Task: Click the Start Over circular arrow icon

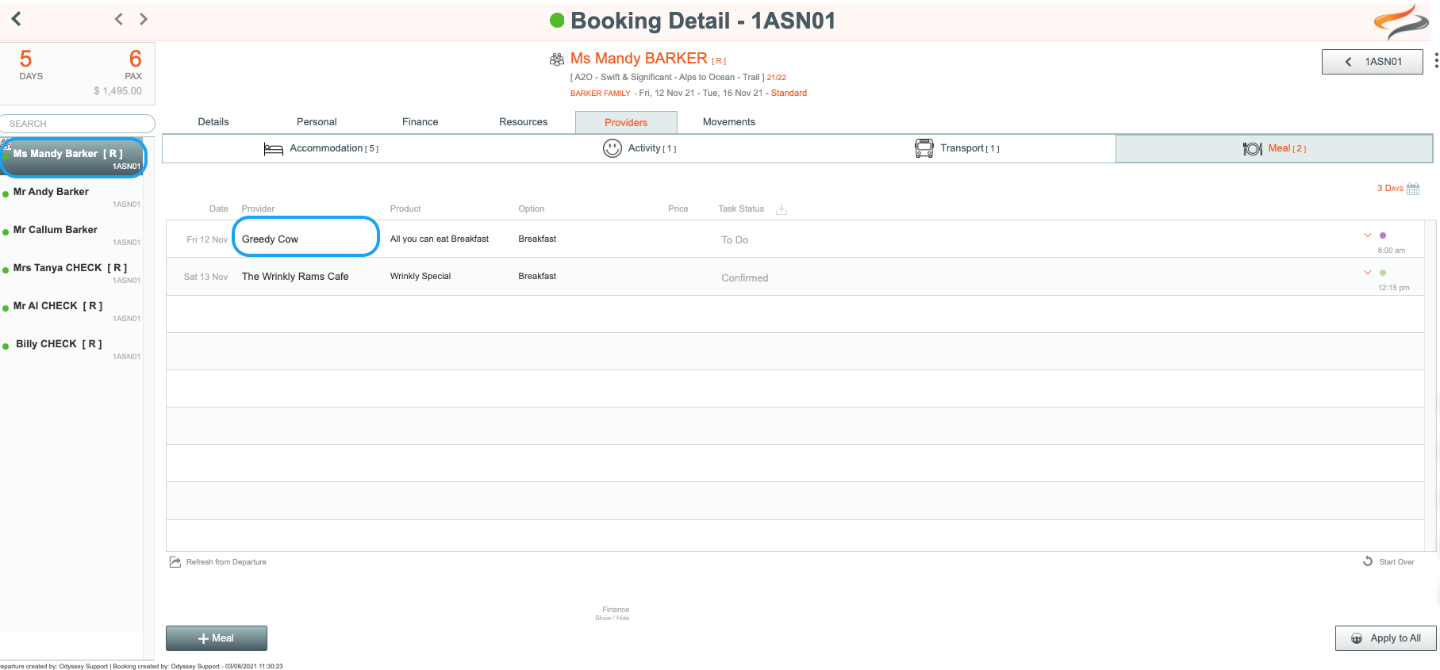Action: click(x=1368, y=561)
